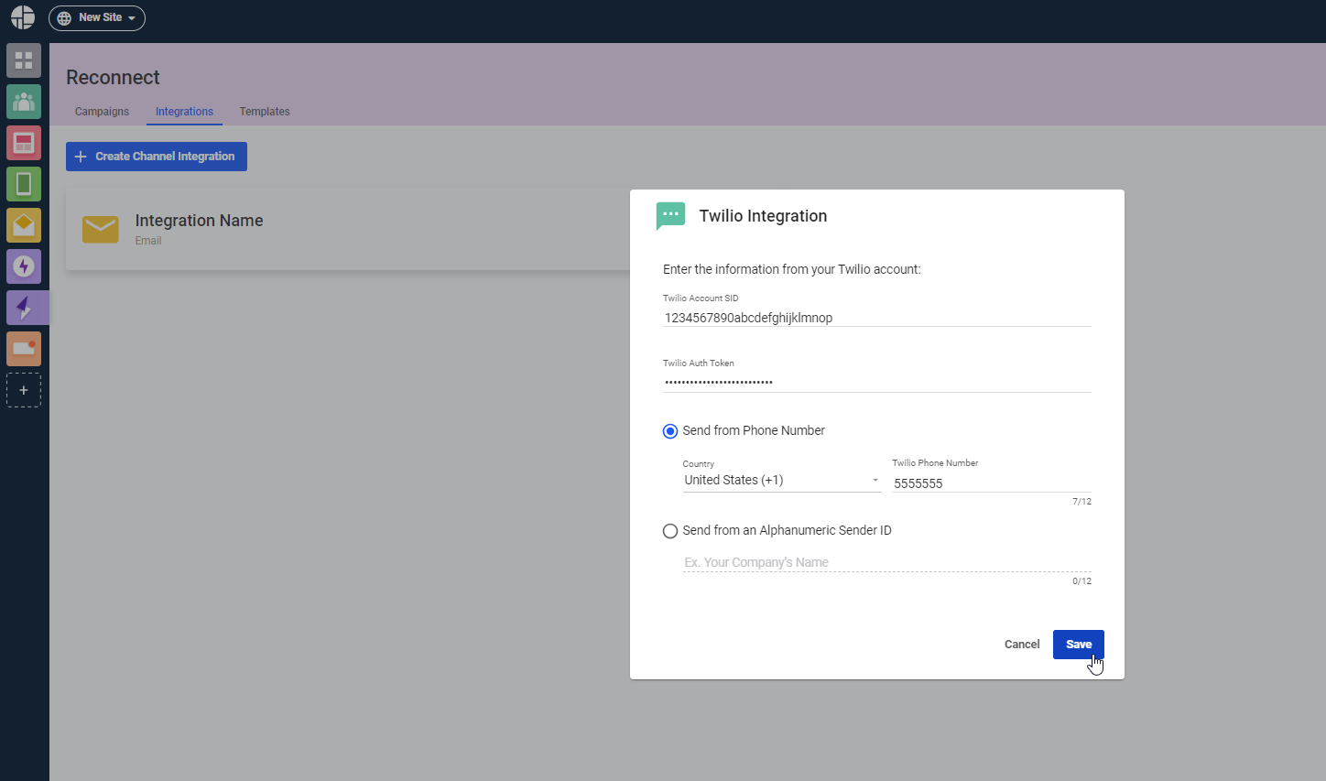The image size is (1326, 781).
Task: Click the Twilio Phone Number field
Action: click(992, 483)
